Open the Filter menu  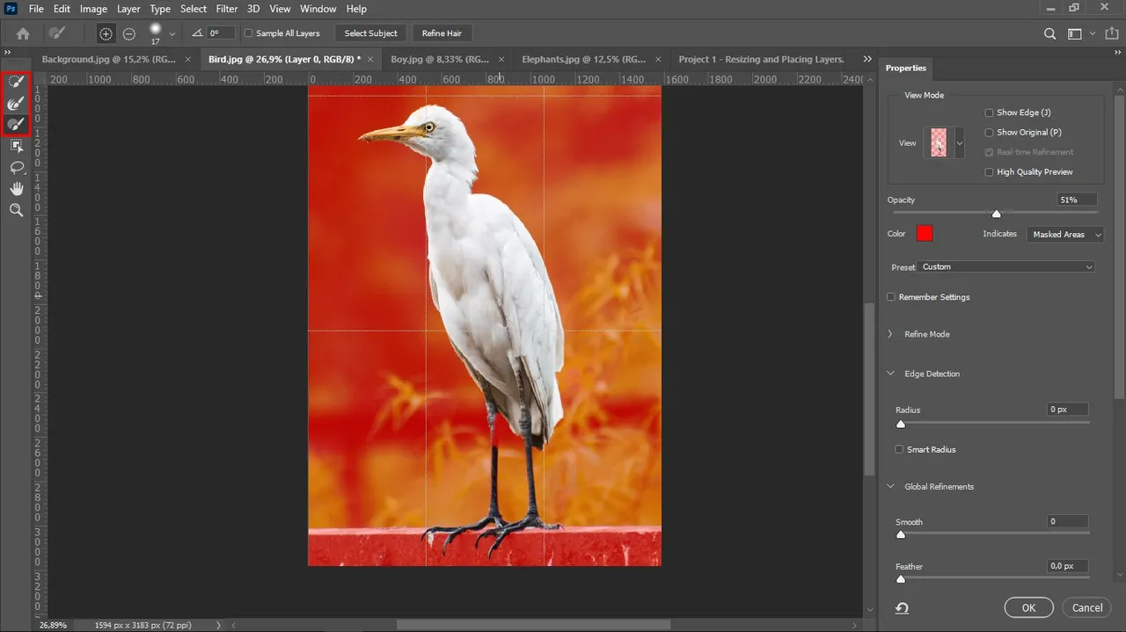pyautogui.click(x=227, y=9)
